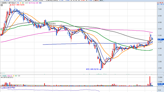This screenshot has height=92, width=164.
Task: Select the green 60-period price moving average label
Action: pos(23,3)
